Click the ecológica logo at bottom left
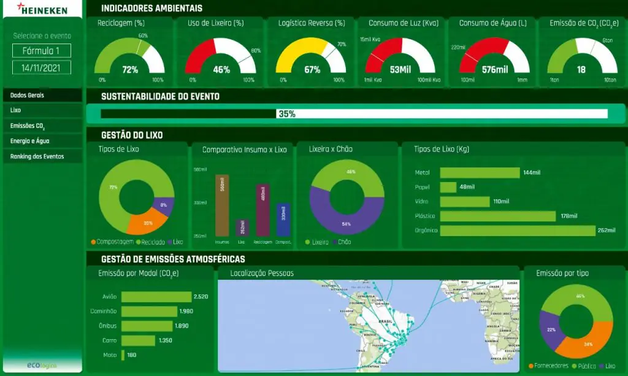The width and height of the screenshot is (628, 376). 42,366
